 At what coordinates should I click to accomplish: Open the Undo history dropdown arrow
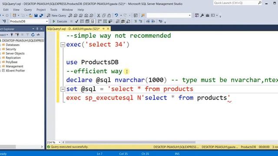click(x=121, y=16)
